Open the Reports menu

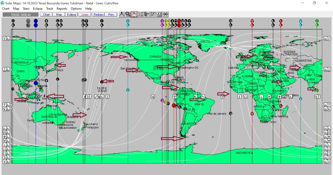click(62, 8)
